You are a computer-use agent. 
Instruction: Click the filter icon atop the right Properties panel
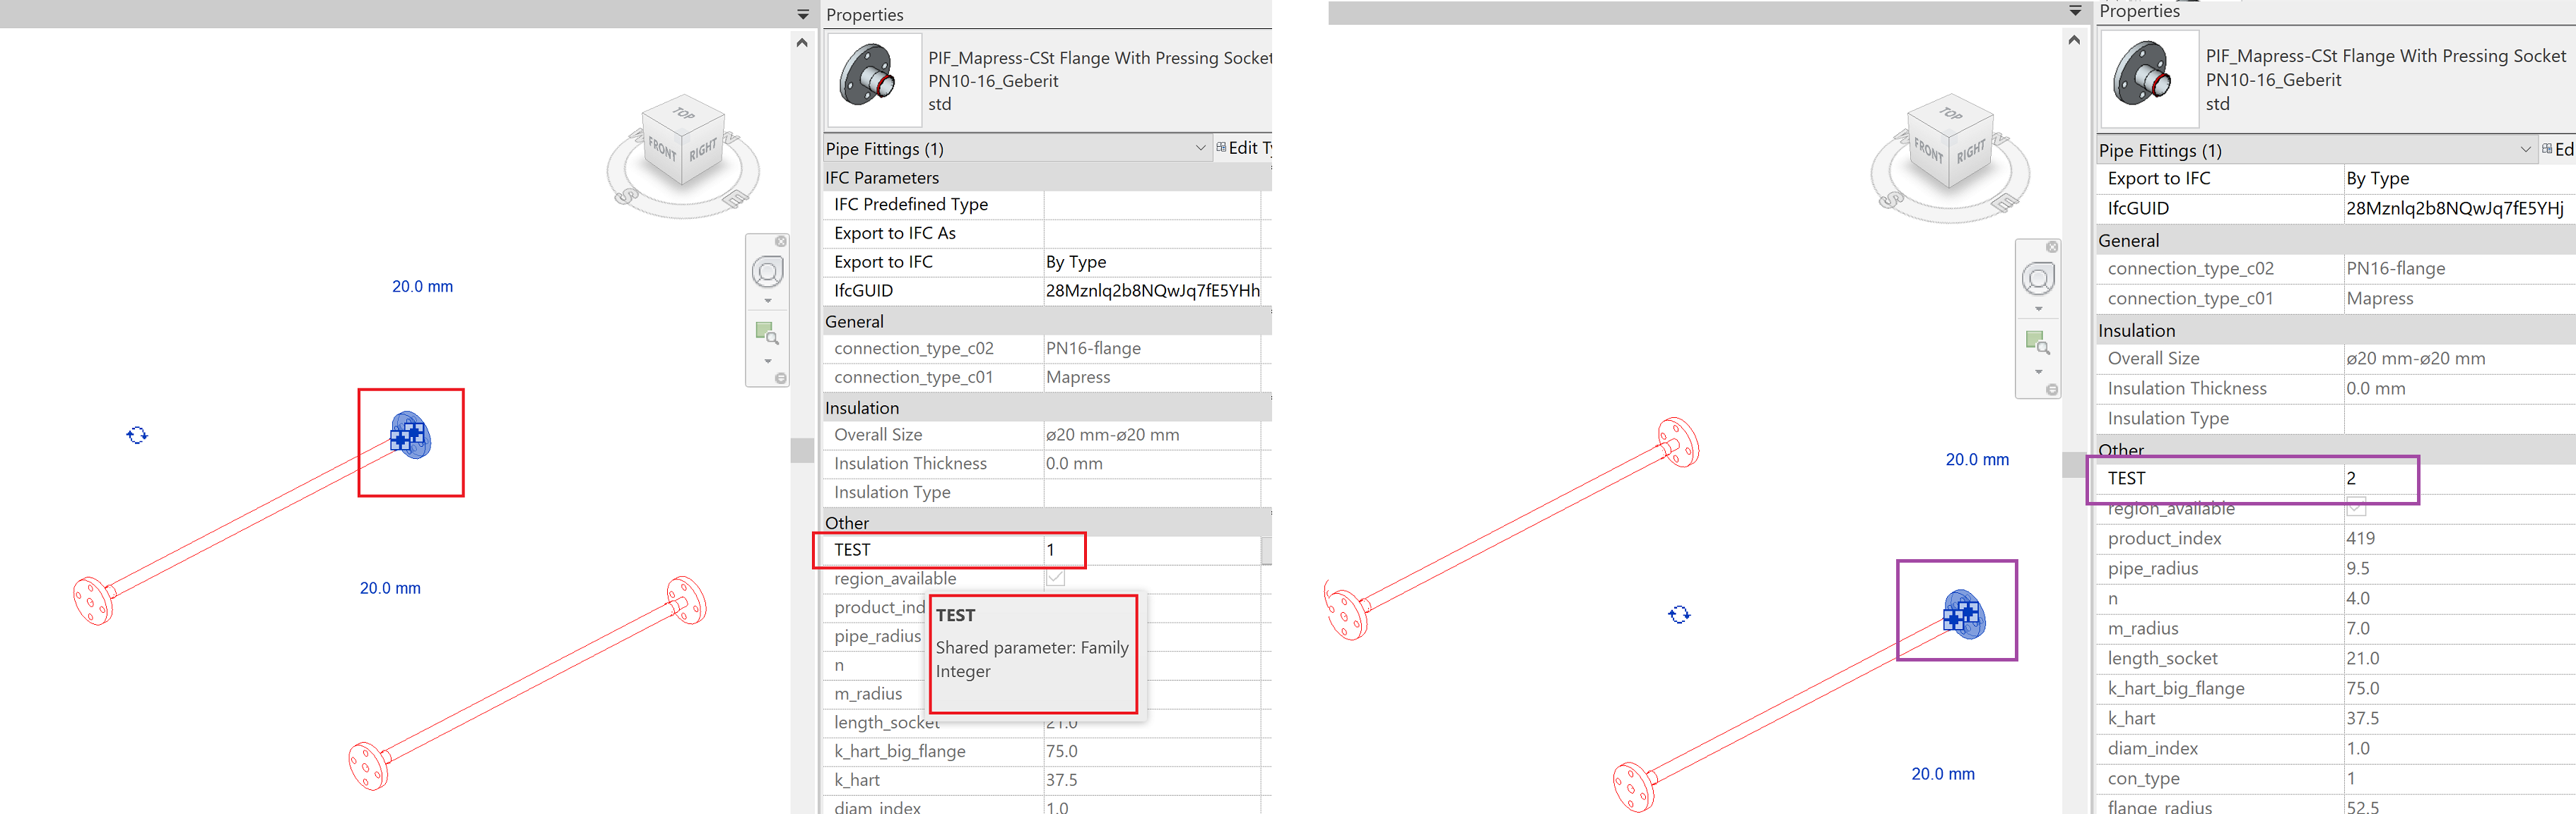coord(2075,10)
